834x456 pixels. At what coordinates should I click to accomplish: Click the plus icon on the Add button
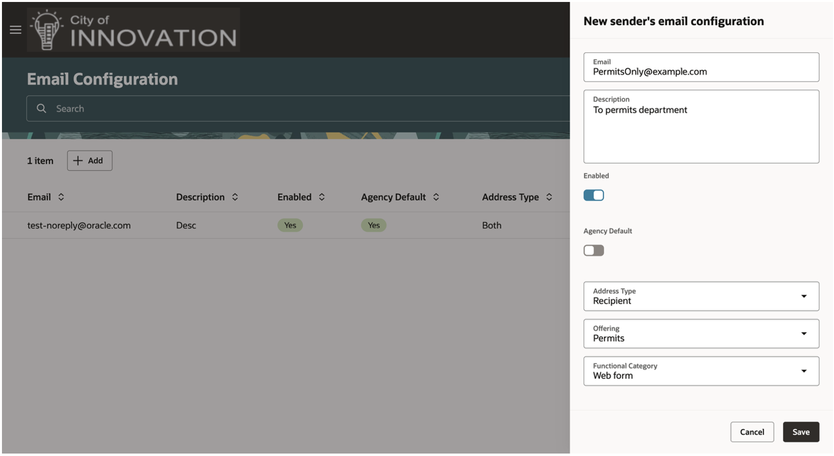79,160
